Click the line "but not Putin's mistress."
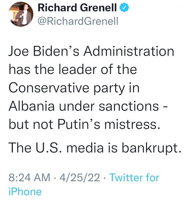The width and height of the screenshot is (195, 206). 85,124
